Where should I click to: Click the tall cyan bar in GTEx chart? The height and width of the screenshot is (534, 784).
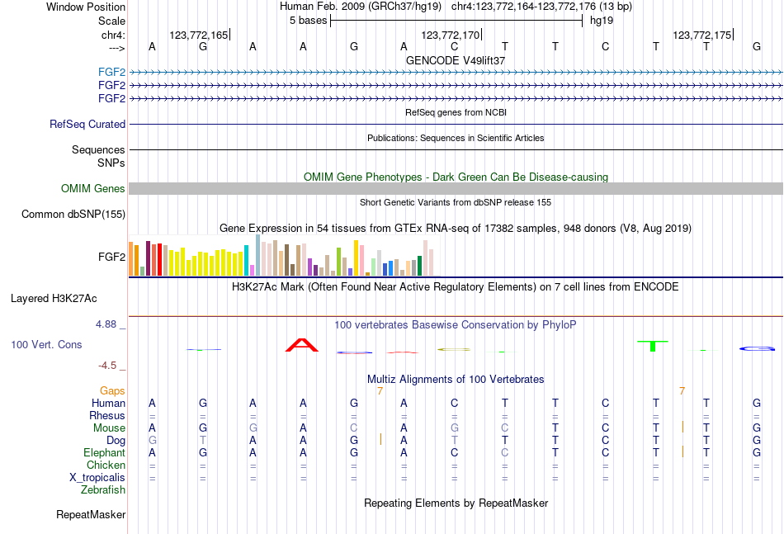click(x=246, y=261)
